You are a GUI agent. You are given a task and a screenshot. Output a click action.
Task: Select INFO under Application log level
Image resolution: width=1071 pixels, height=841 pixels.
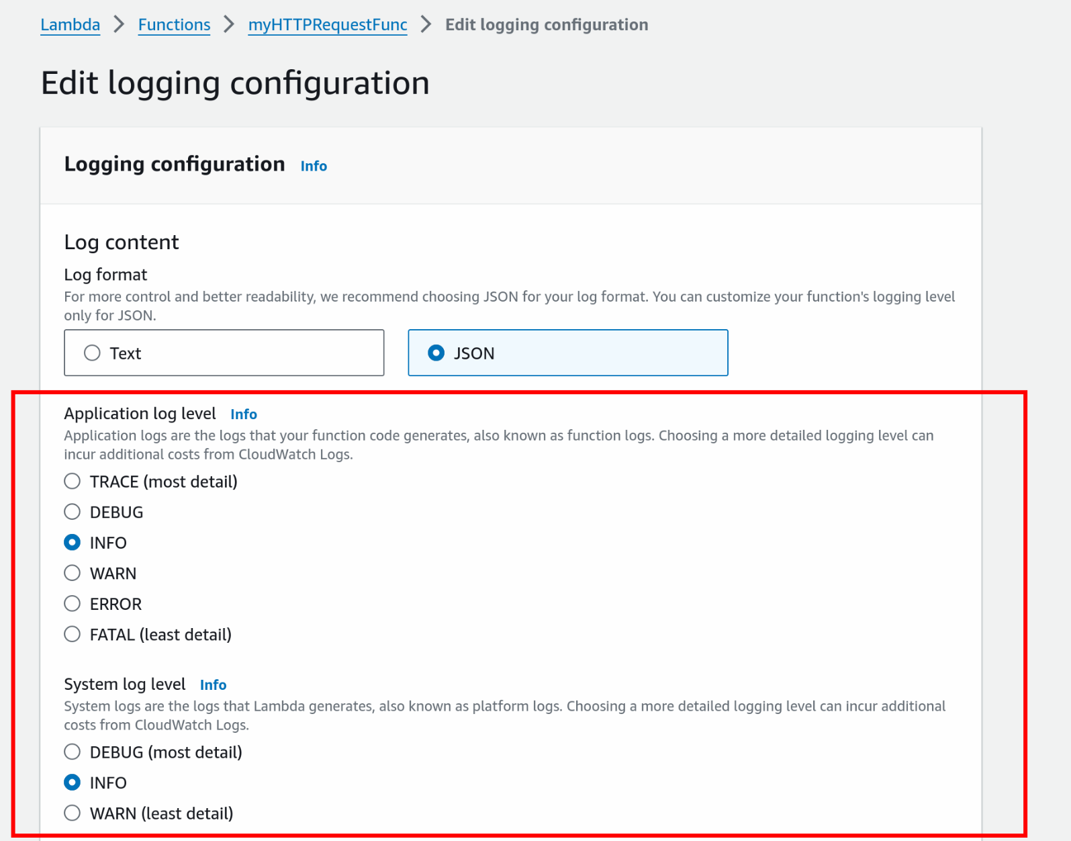[73, 542]
